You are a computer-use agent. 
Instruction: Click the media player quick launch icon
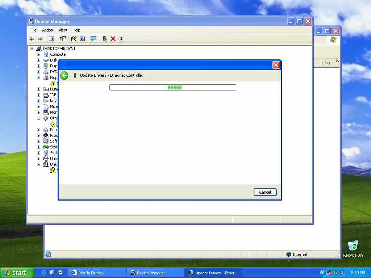pyautogui.click(x=61, y=273)
